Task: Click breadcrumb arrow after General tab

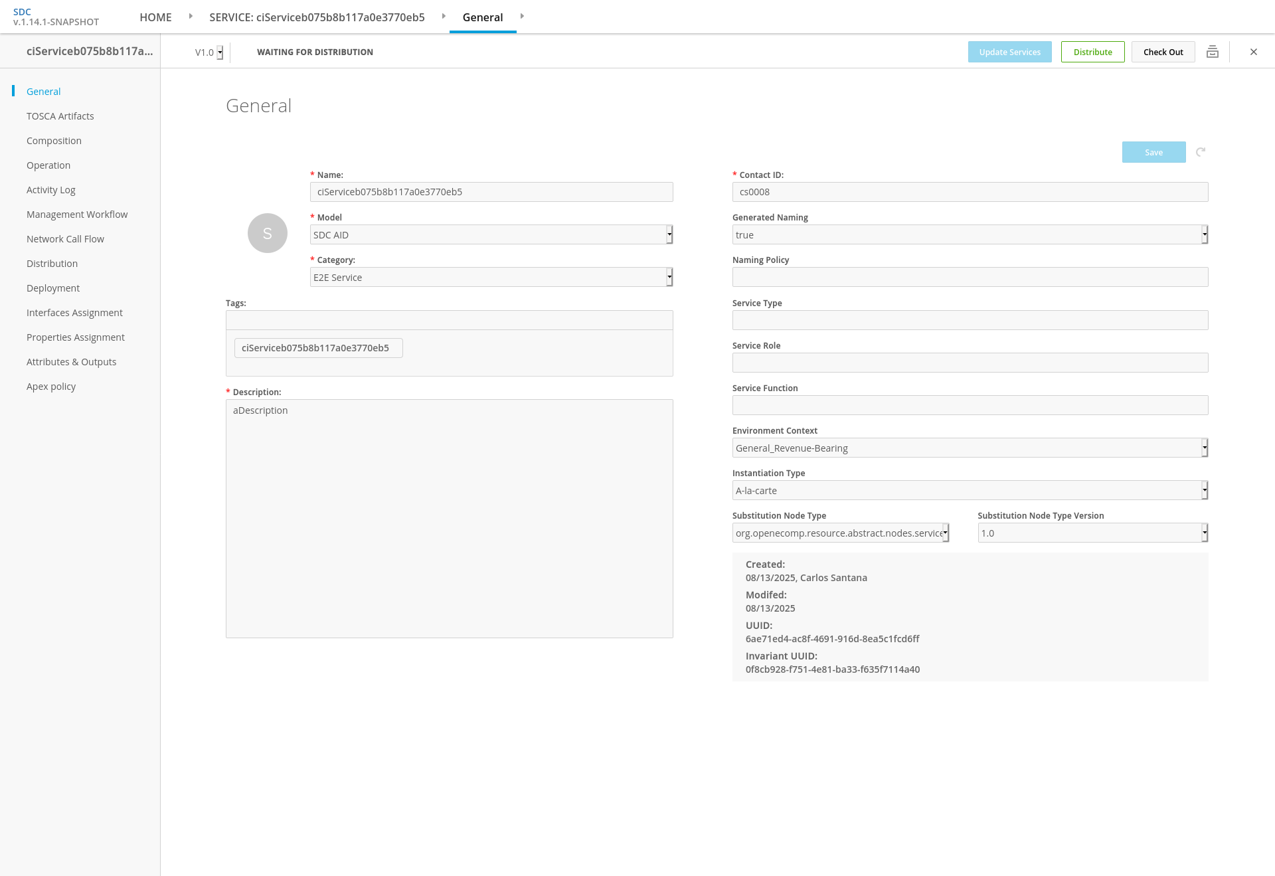Action: click(x=522, y=17)
